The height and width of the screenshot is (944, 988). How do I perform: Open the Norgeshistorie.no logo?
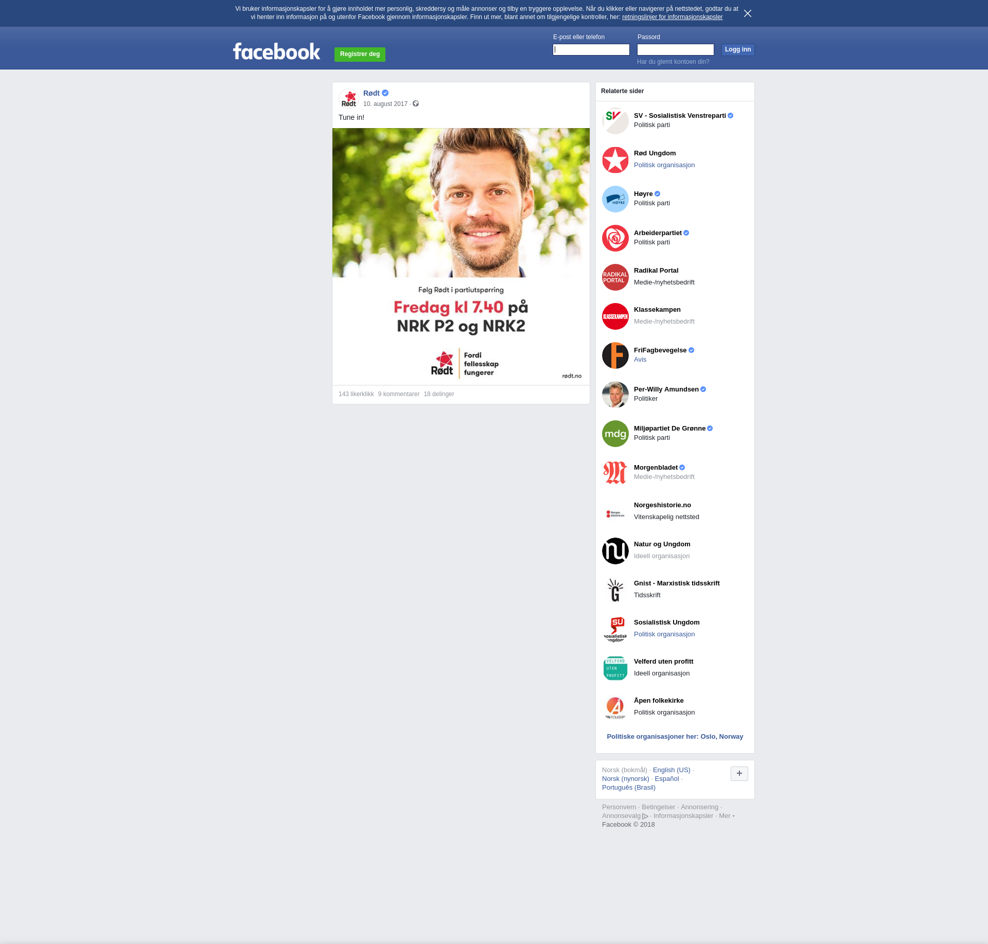615,512
